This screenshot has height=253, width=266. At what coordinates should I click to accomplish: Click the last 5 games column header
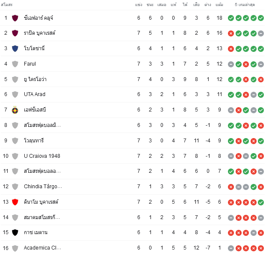tap(245, 5)
